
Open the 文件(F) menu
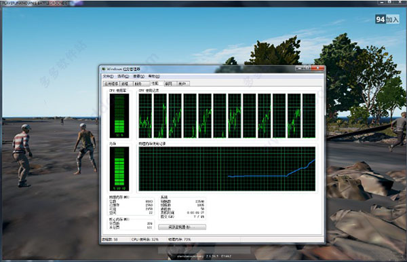point(108,76)
